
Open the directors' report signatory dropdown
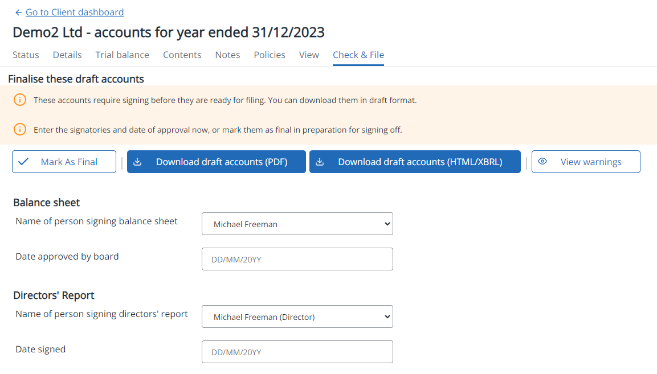(297, 317)
